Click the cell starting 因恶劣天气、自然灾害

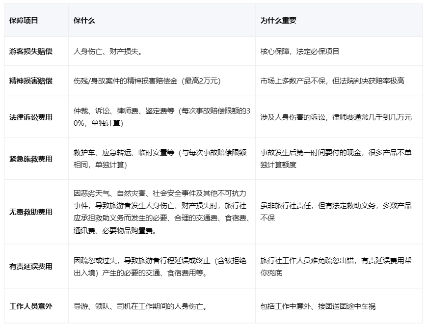point(162,212)
